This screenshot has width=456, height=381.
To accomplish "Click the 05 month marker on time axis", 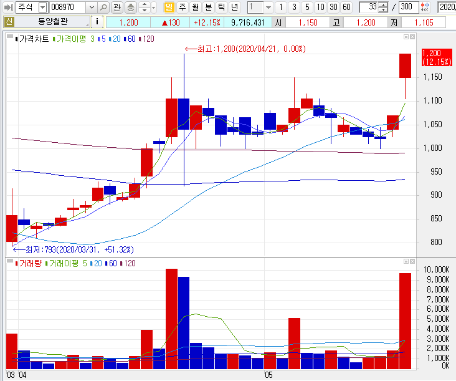I will [x=268, y=375].
